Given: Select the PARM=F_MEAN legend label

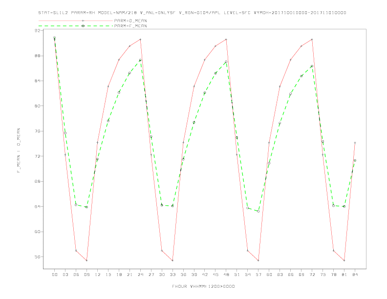Looking at the screenshot, I should click(x=130, y=26).
